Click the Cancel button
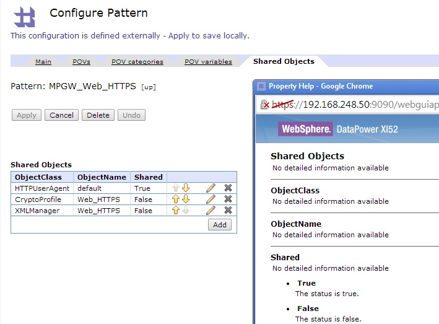 pyautogui.click(x=61, y=115)
